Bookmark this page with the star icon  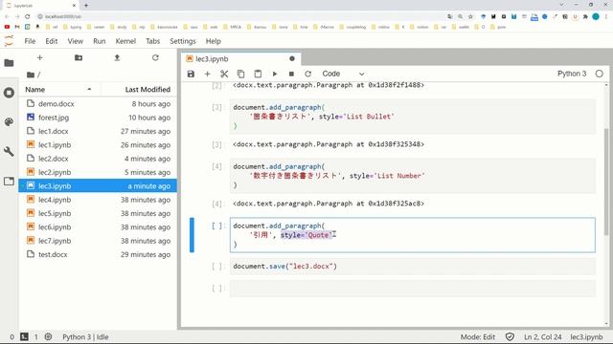[x=470, y=16]
